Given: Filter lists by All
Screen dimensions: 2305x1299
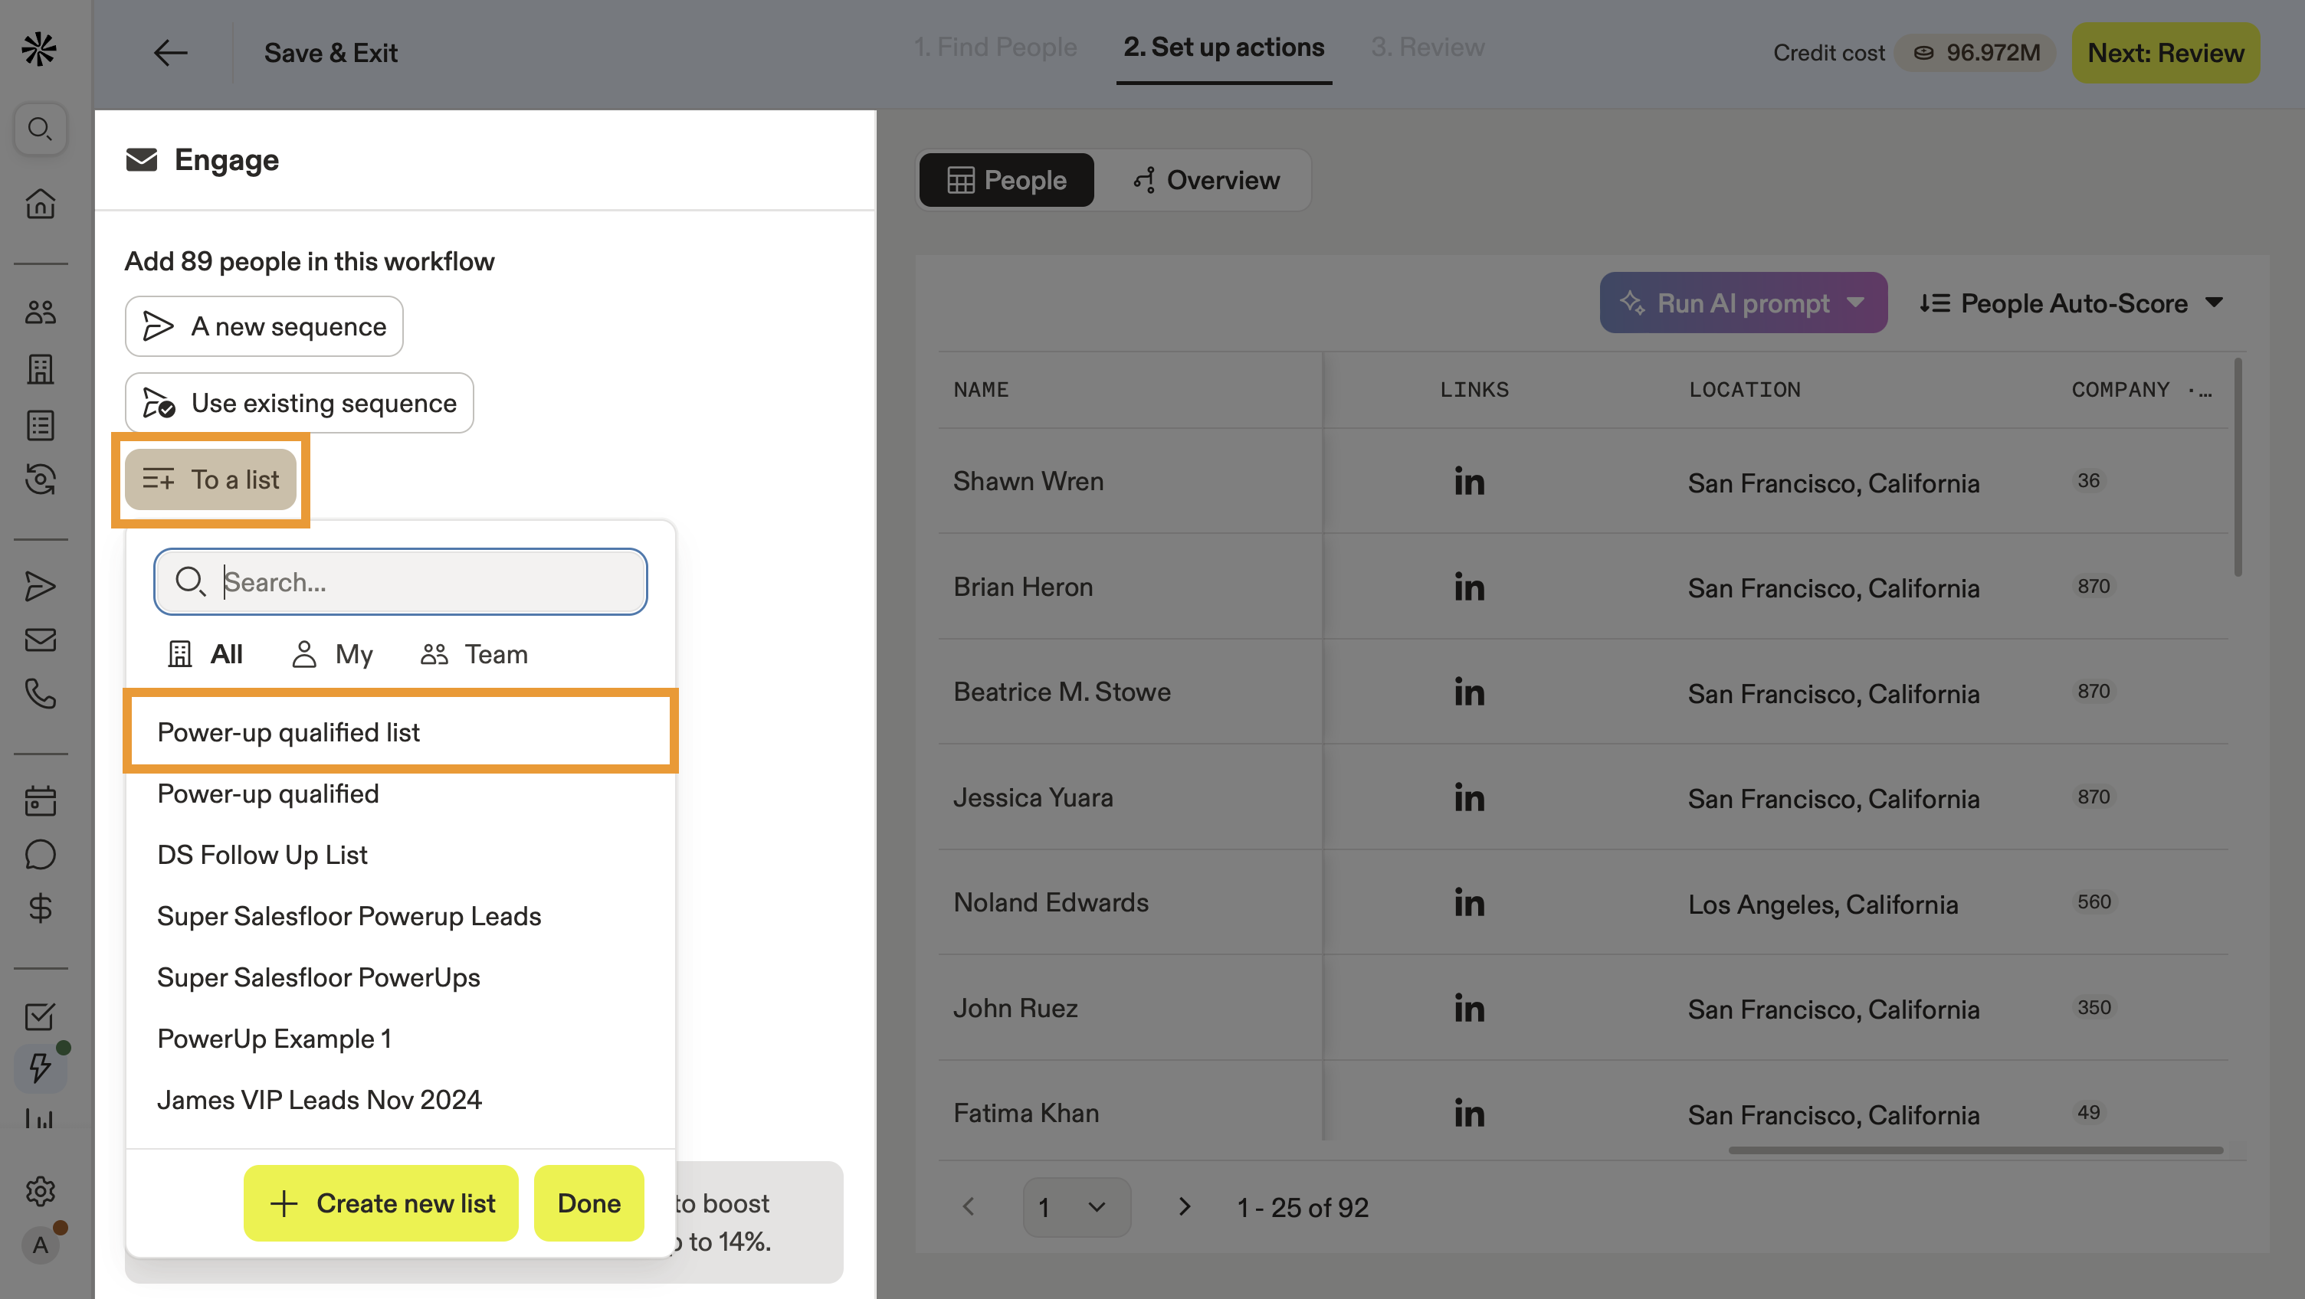Looking at the screenshot, I should [x=205, y=655].
